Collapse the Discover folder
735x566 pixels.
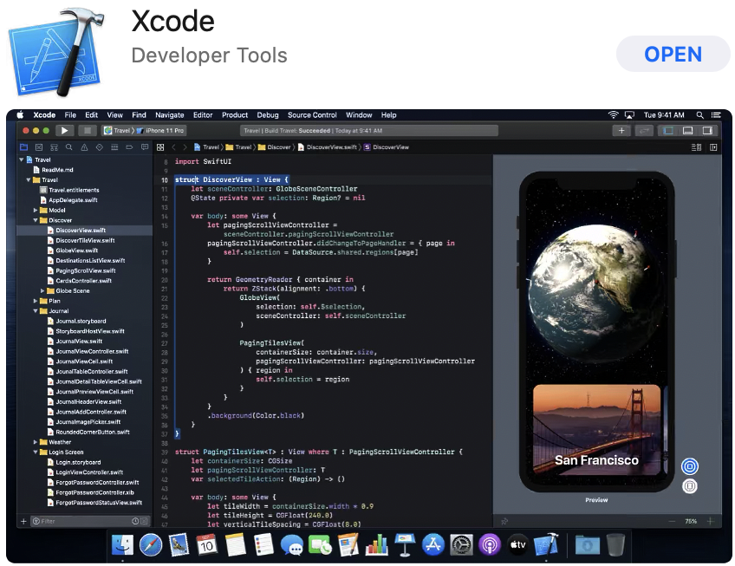tap(36, 220)
